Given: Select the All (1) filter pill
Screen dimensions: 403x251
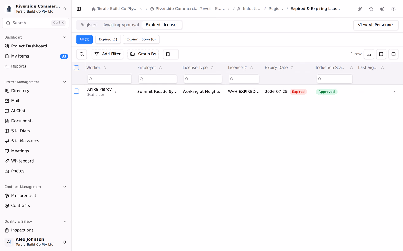Looking at the screenshot, I should pyautogui.click(x=84, y=39).
